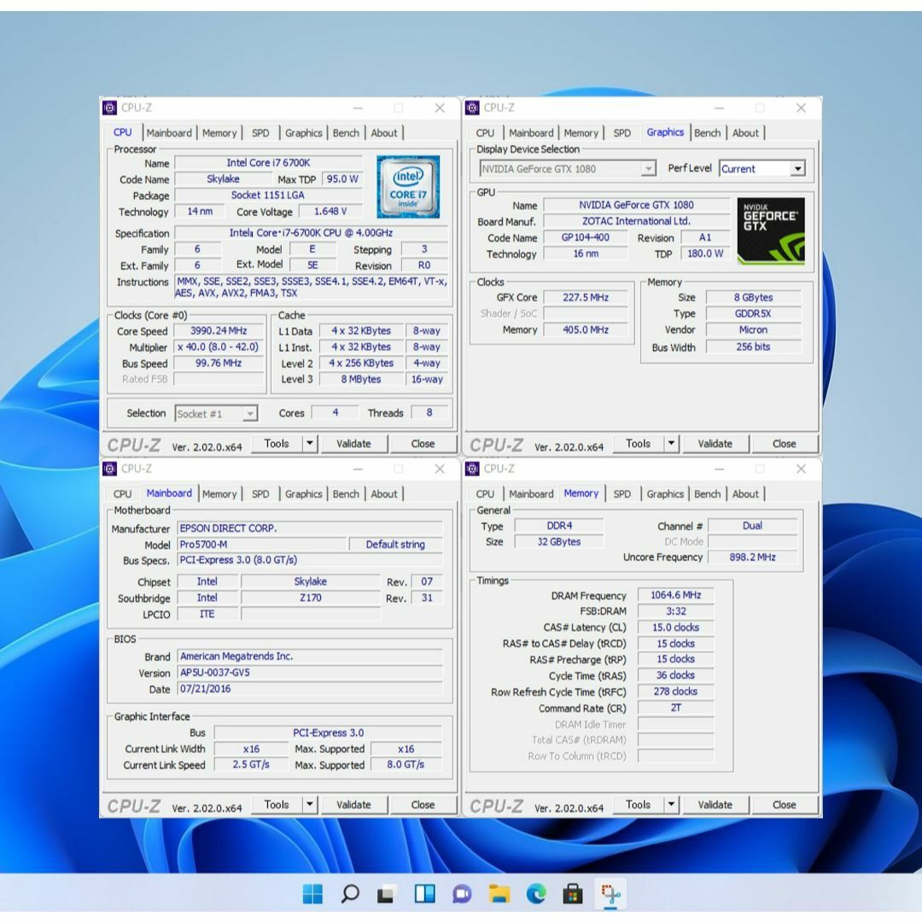Click Manufacturer field EPSON DIRECT CORP.
This screenshot has height=922, width=922.
310,528
